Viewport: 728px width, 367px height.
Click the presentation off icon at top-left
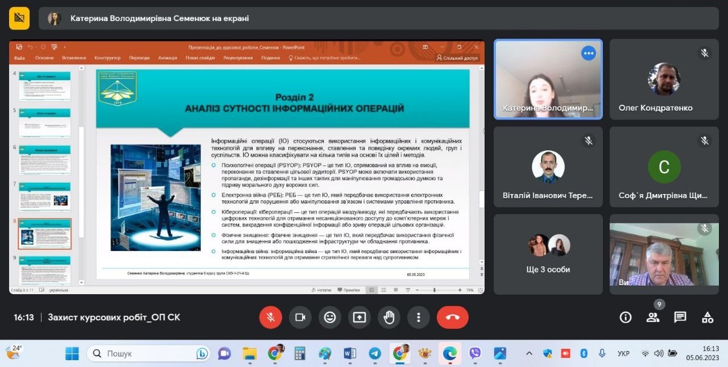pos(19,18)
